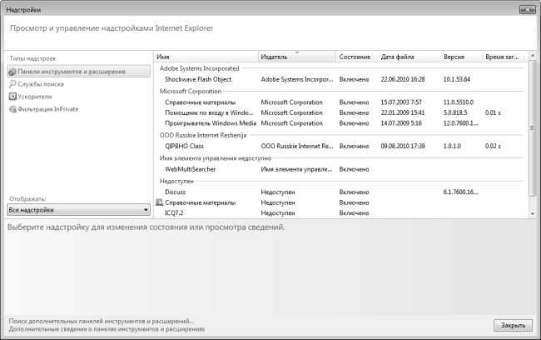
Task: Click date 22.06.2010 16:28 cell
Action: click(403, 79)
